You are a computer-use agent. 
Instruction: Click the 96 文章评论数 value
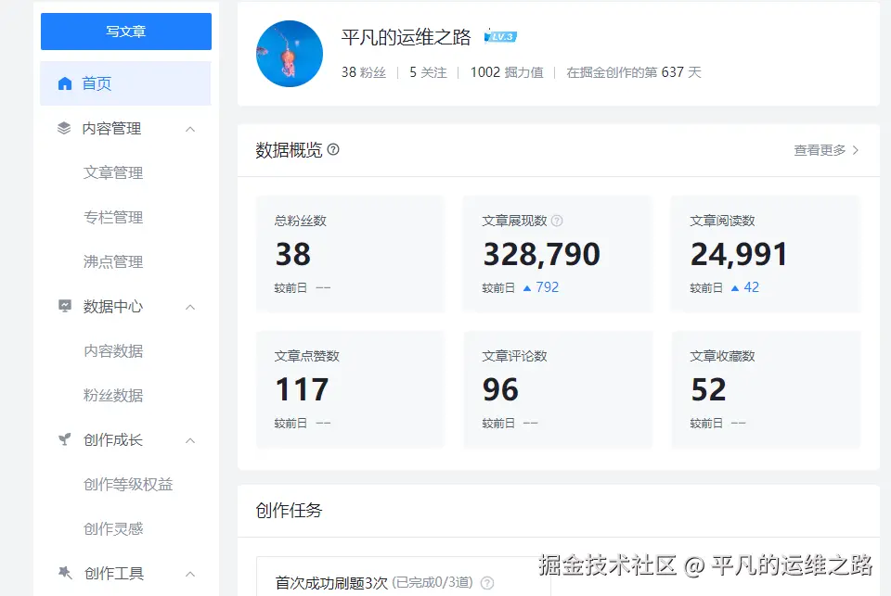[500, 389]
